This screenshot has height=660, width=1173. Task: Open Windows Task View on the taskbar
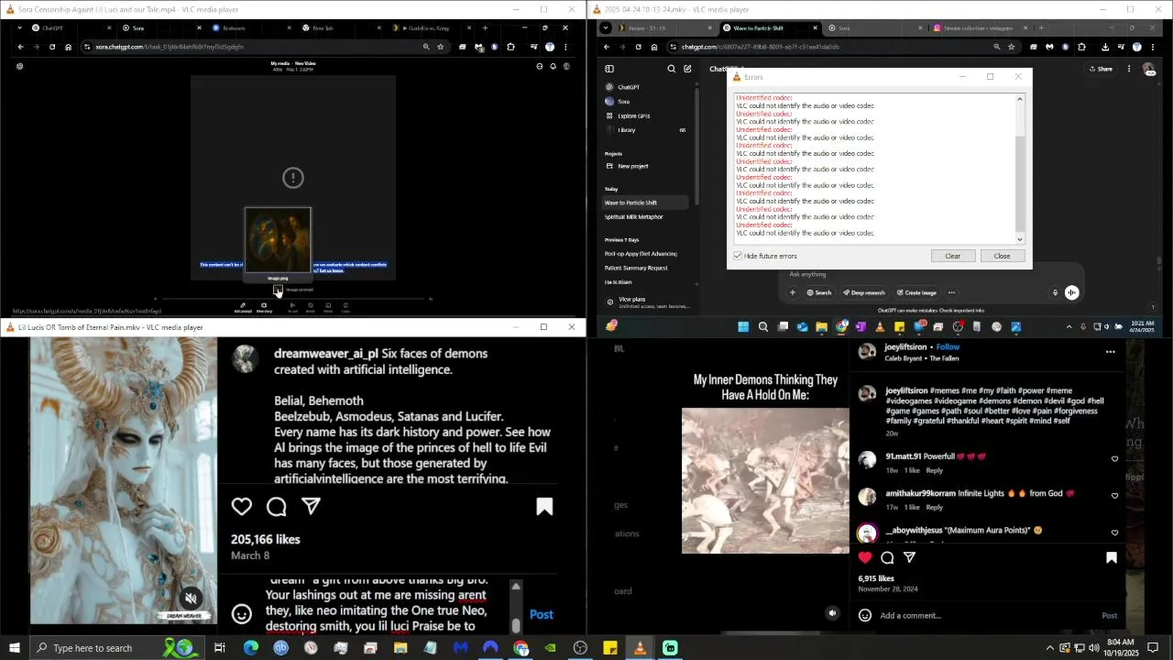(x=220, y=648)
